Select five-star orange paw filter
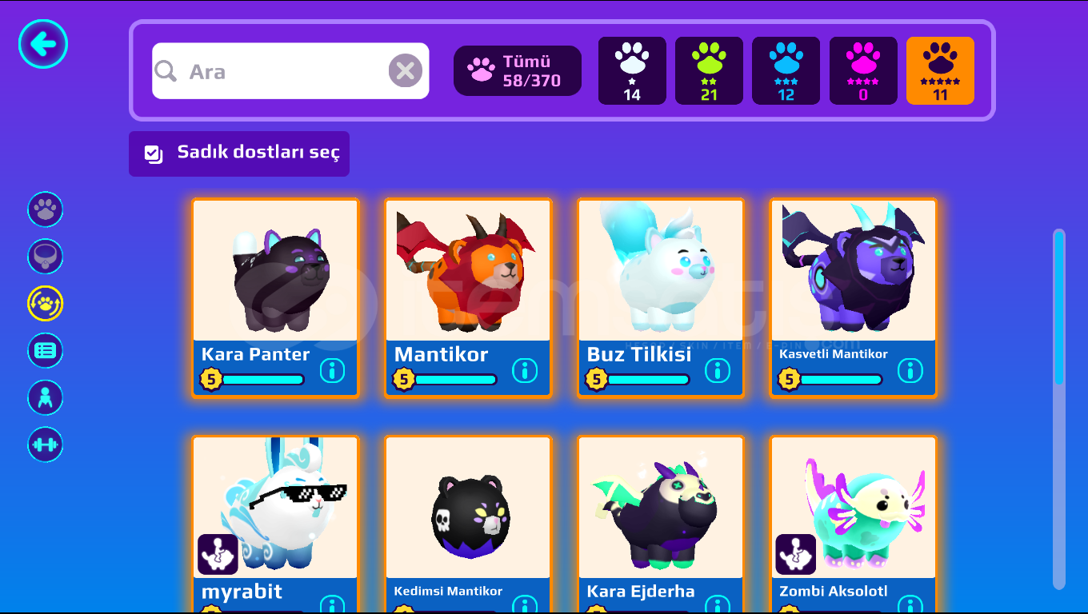Screen dimensions: 1088x614 click(940, 70)
